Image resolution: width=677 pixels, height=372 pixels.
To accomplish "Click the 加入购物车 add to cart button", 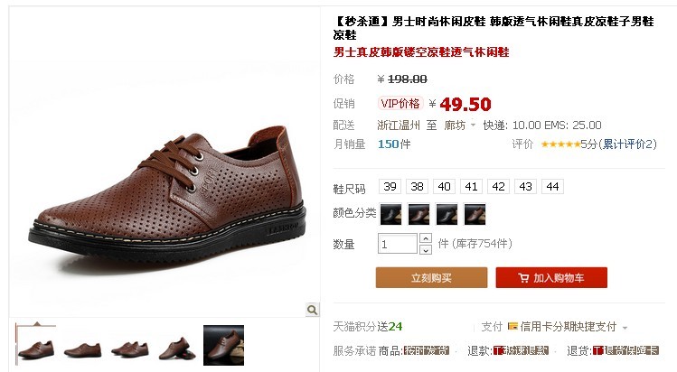I will pyautogui.click(x=551, y=277).
